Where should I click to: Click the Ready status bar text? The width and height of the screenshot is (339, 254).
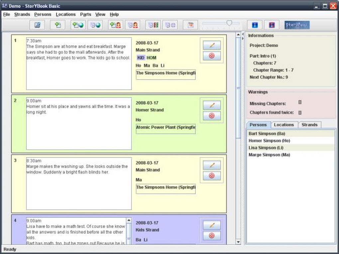tap(10, 249)
